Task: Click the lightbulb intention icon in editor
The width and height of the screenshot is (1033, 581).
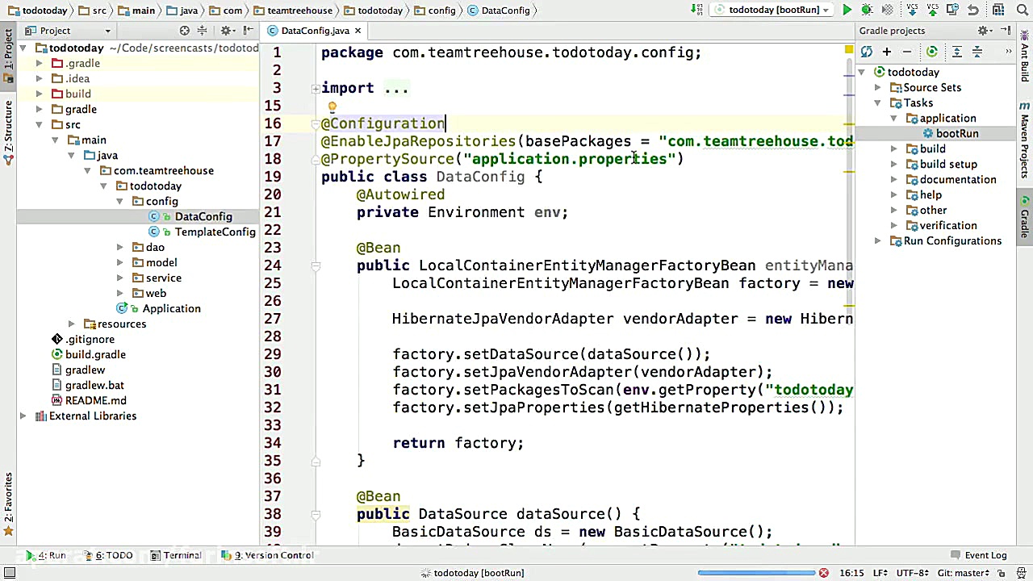Action: (x=332, y=107)
